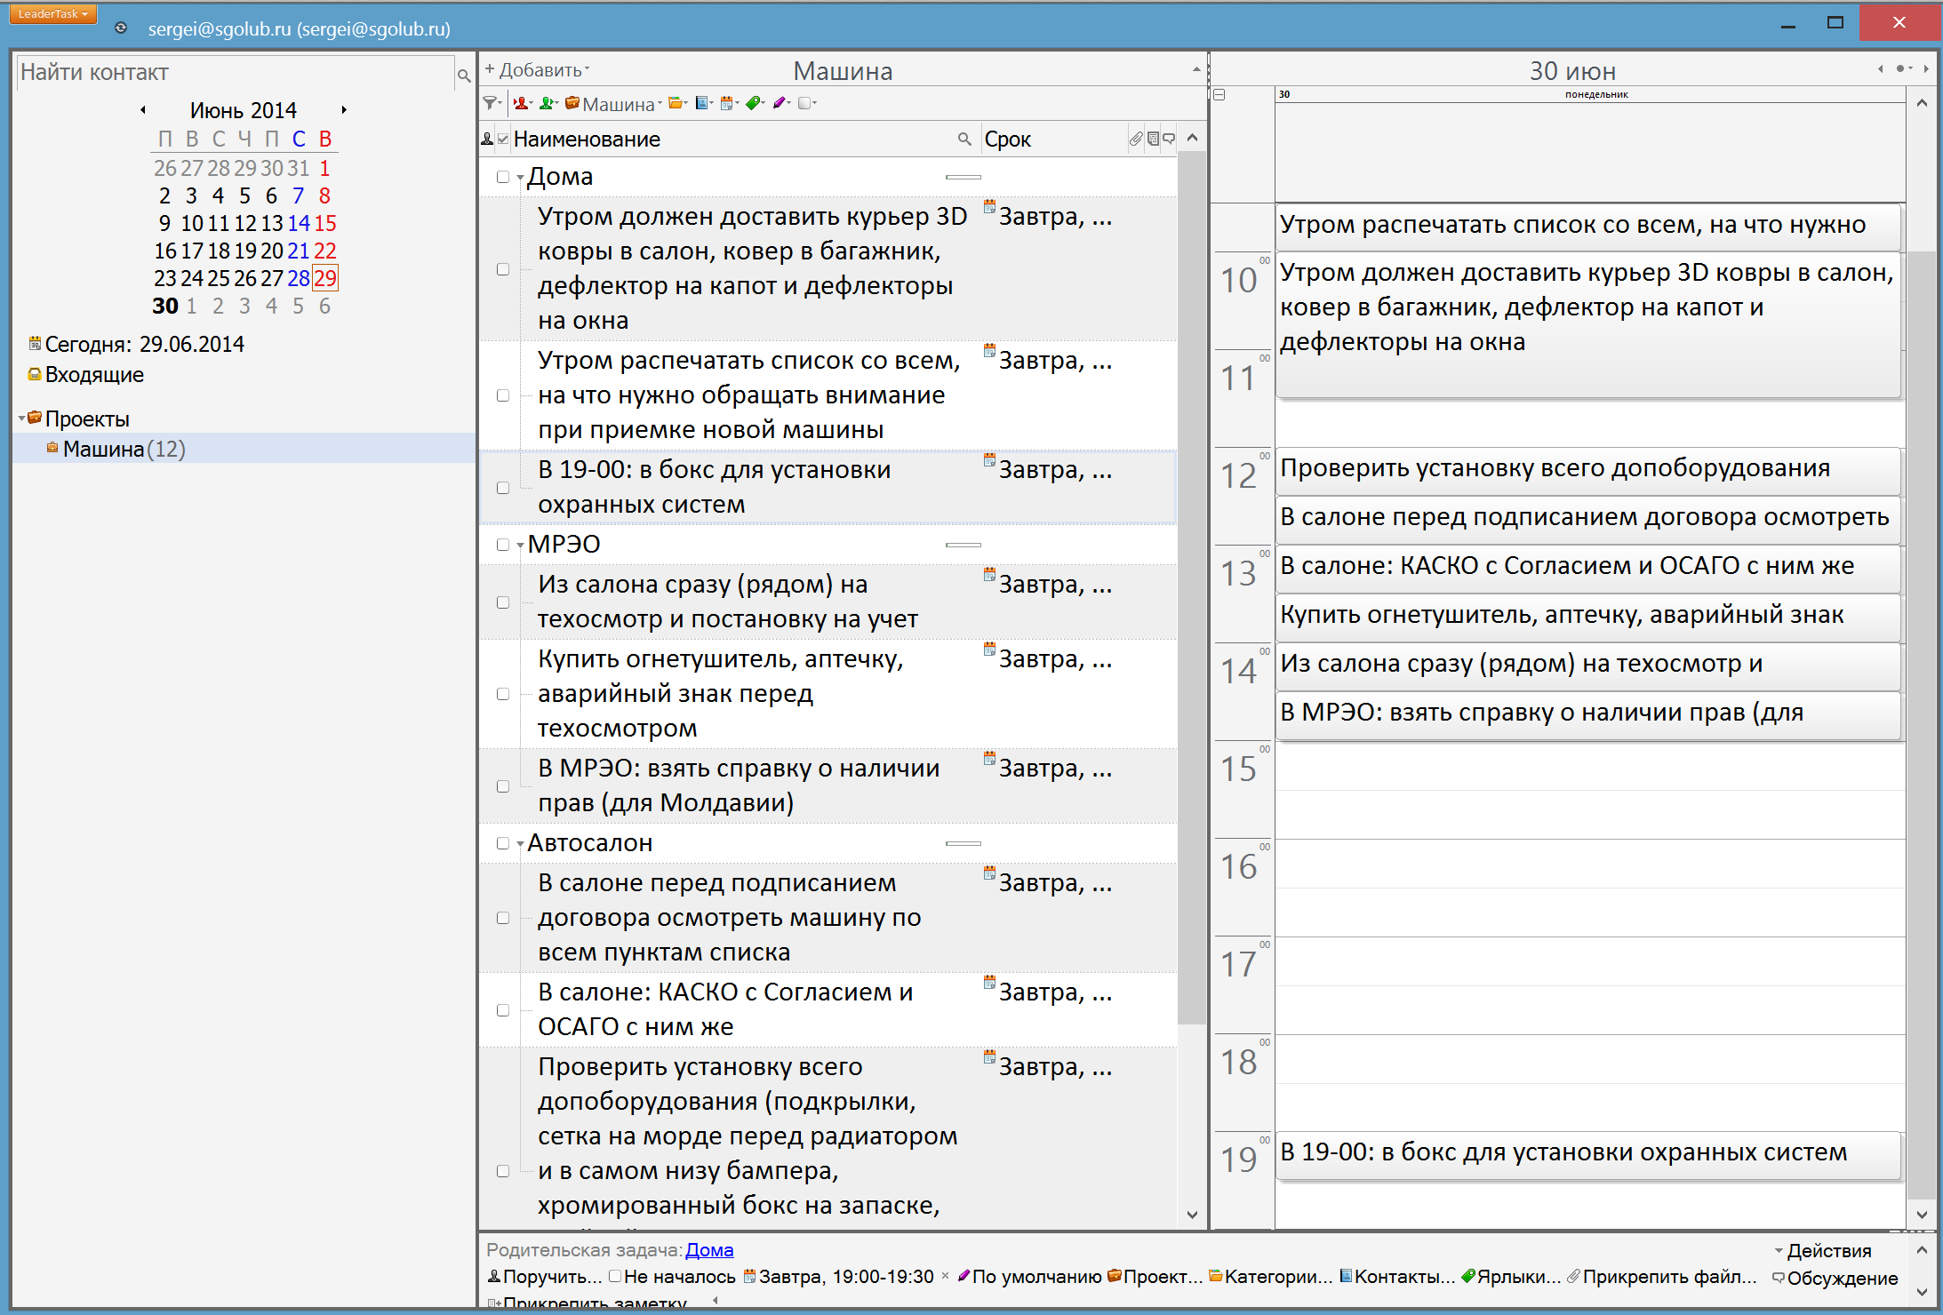The image size is (1943, 1315).
Task: Click the categories folder filter icon
Action: 676,103
